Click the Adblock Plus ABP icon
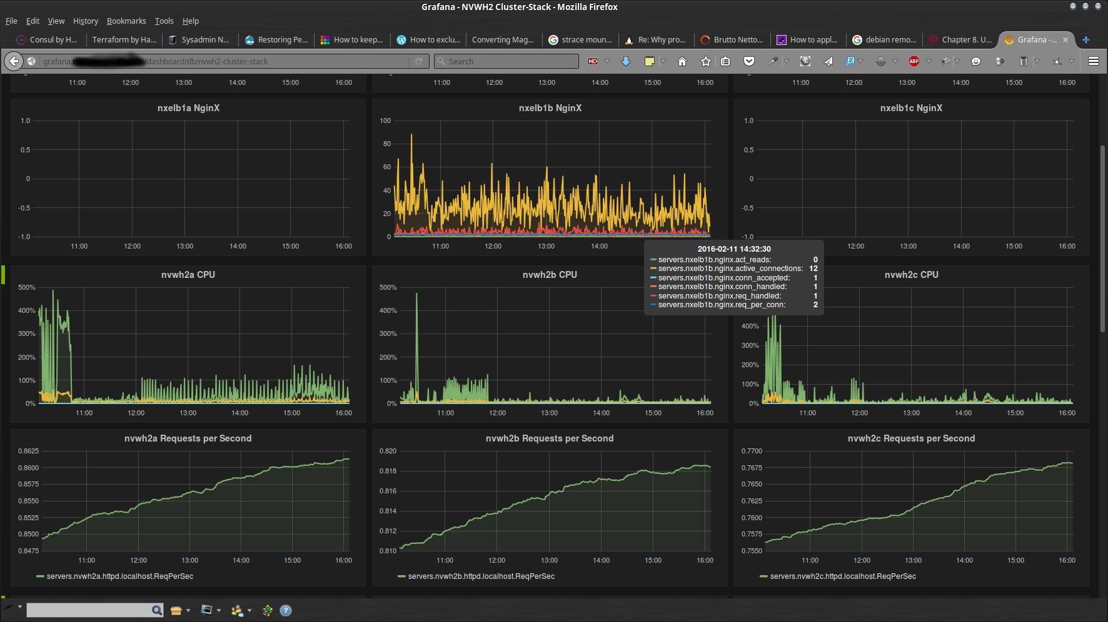Viewport: 1108px width, 622px height. [914, 61]
